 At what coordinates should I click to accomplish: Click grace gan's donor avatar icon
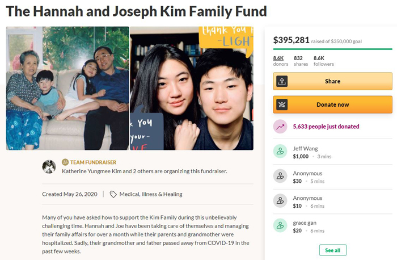coord(280,225)
